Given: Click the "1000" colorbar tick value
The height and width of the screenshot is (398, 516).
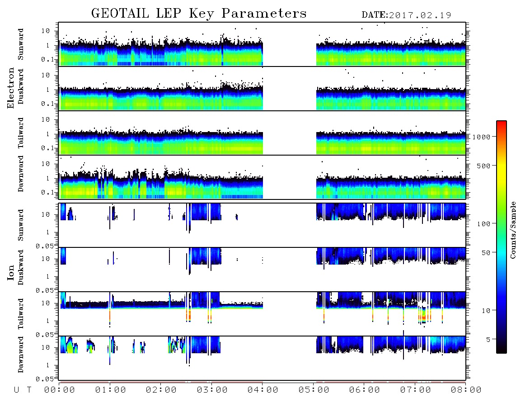Looking at the screenshot, I should coord(482,137).
